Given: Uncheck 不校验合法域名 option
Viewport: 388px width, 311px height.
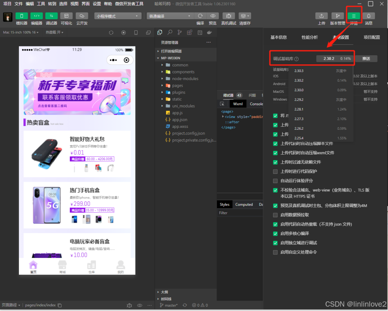Looking at the screenshot, I should tap(275, 190).
